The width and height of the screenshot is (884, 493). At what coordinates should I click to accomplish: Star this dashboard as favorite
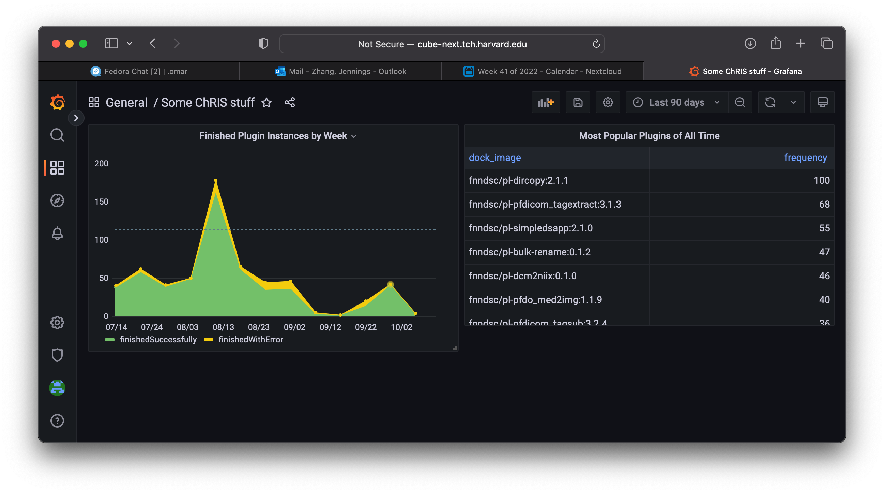pyautogui.click(x=266, y=102)
